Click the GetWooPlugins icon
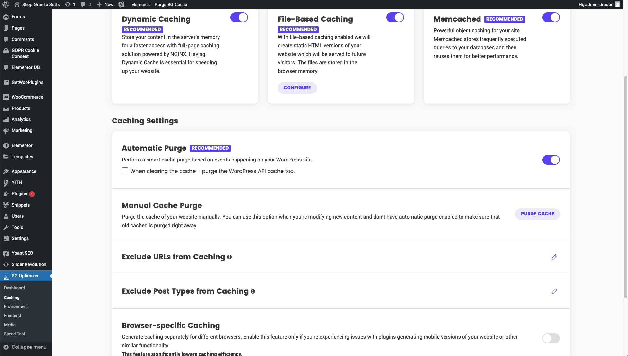 coord(6,82)
